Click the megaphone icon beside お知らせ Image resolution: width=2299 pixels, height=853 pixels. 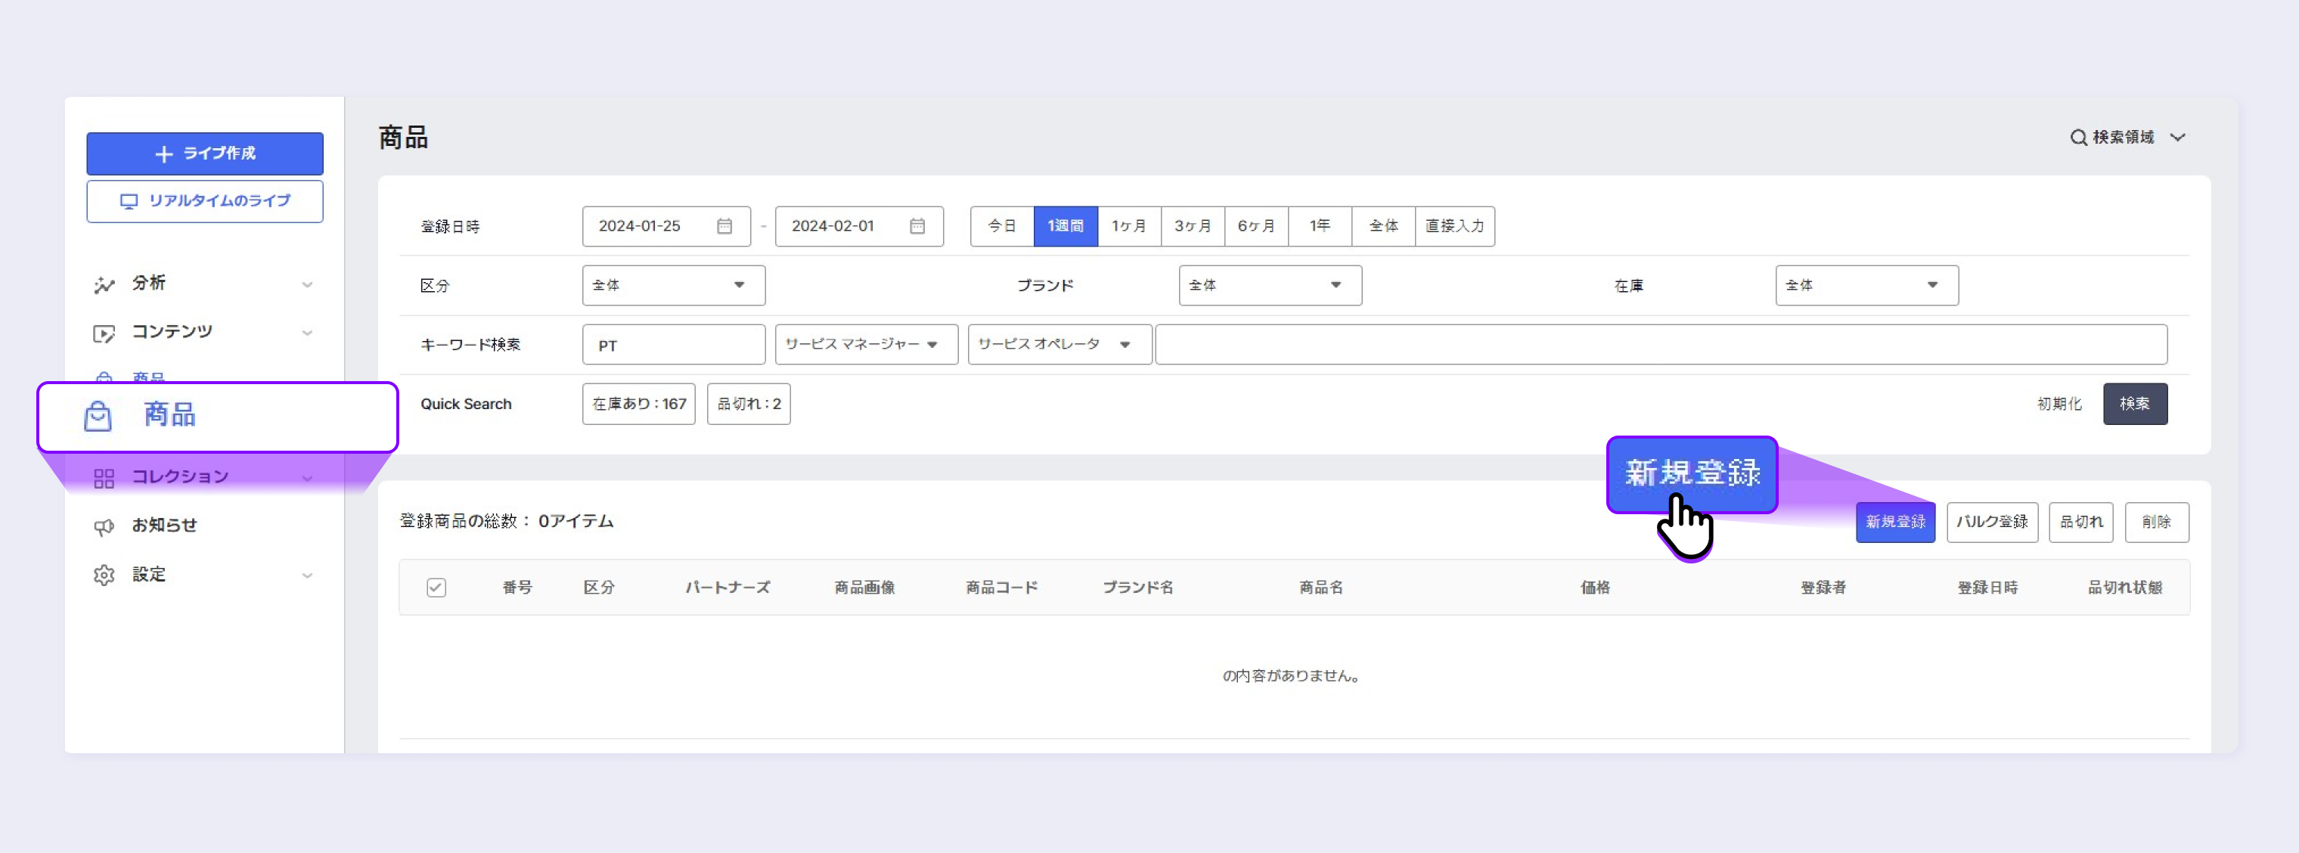coord(104,526)
